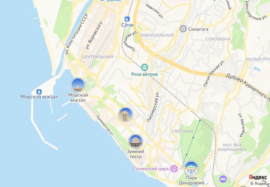Click the unlabeled columned building photo marker
This screenshot has height=187, width=270.
click(x=125, y=115)
